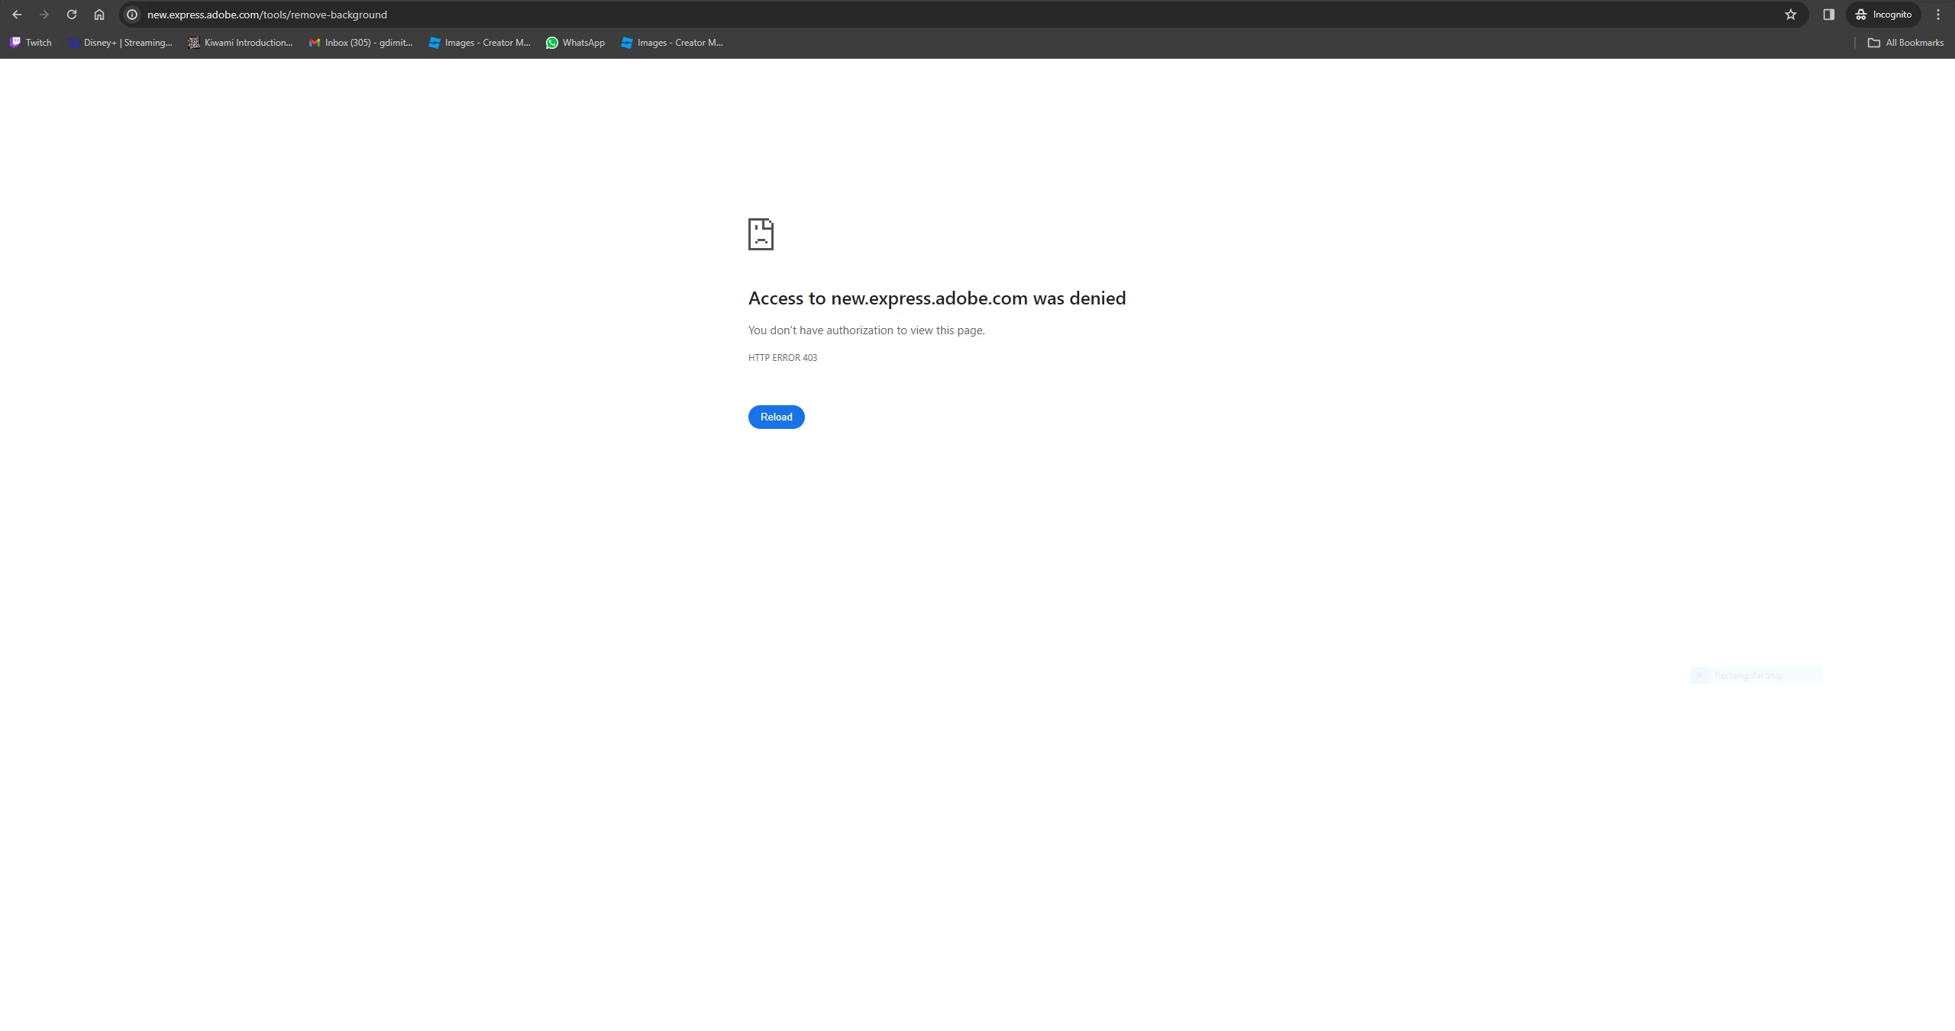Click the sad page error icon
The height and width of the screenshot is (1031, 1955).
[x=761, y=234]
